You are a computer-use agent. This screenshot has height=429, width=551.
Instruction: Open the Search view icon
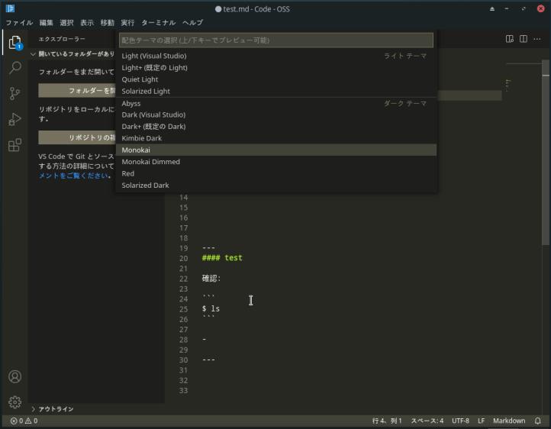click(14, 67)
